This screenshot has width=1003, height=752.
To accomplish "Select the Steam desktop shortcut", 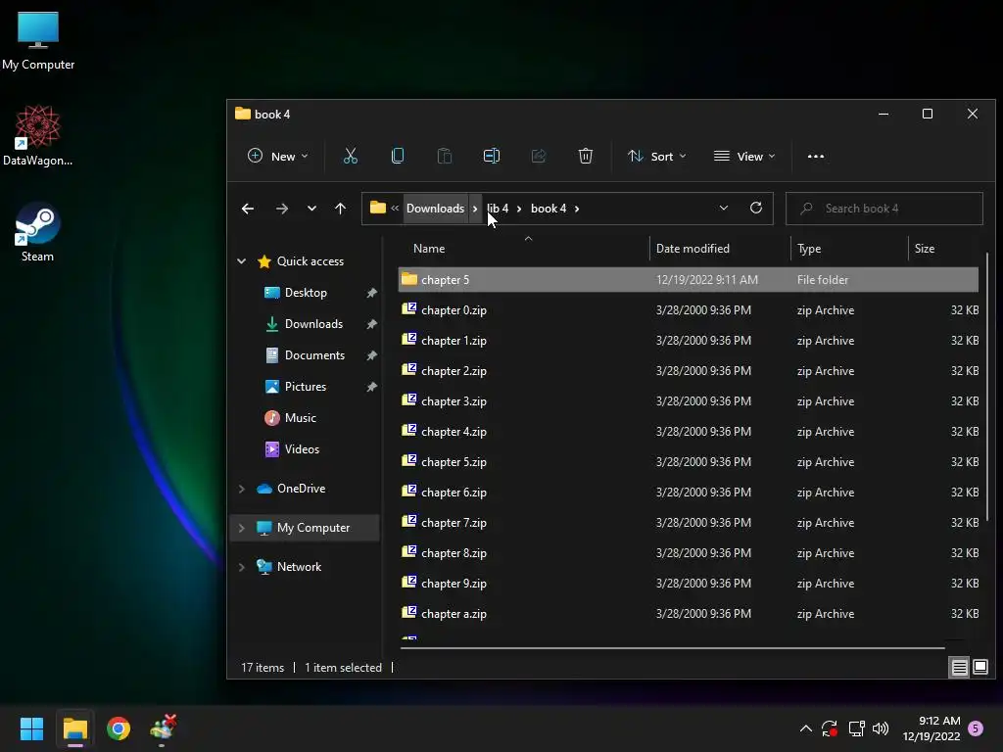I will 38,232.
